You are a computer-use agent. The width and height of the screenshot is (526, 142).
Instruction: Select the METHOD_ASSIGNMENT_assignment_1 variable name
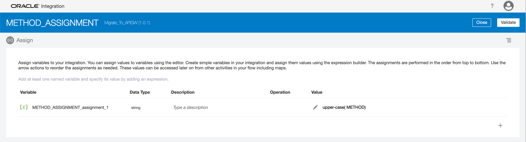[x=70, y=108]
